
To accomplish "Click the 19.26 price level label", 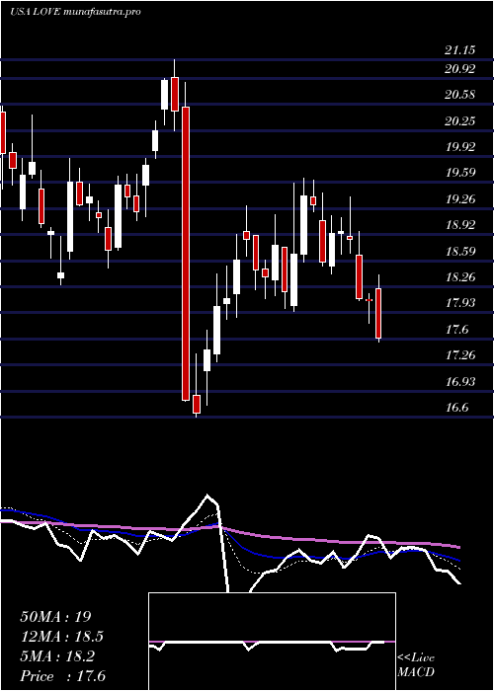I will (x=460, y=199).
